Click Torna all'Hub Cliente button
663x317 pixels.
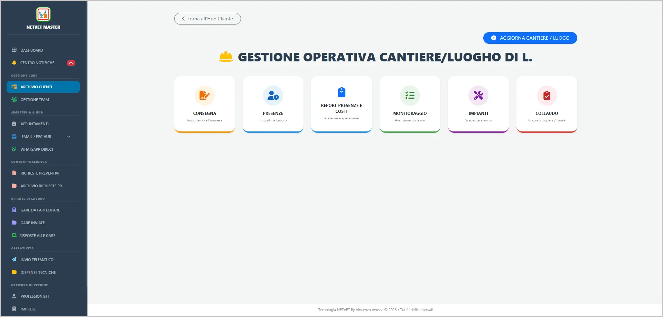click(x=207, y=19)
